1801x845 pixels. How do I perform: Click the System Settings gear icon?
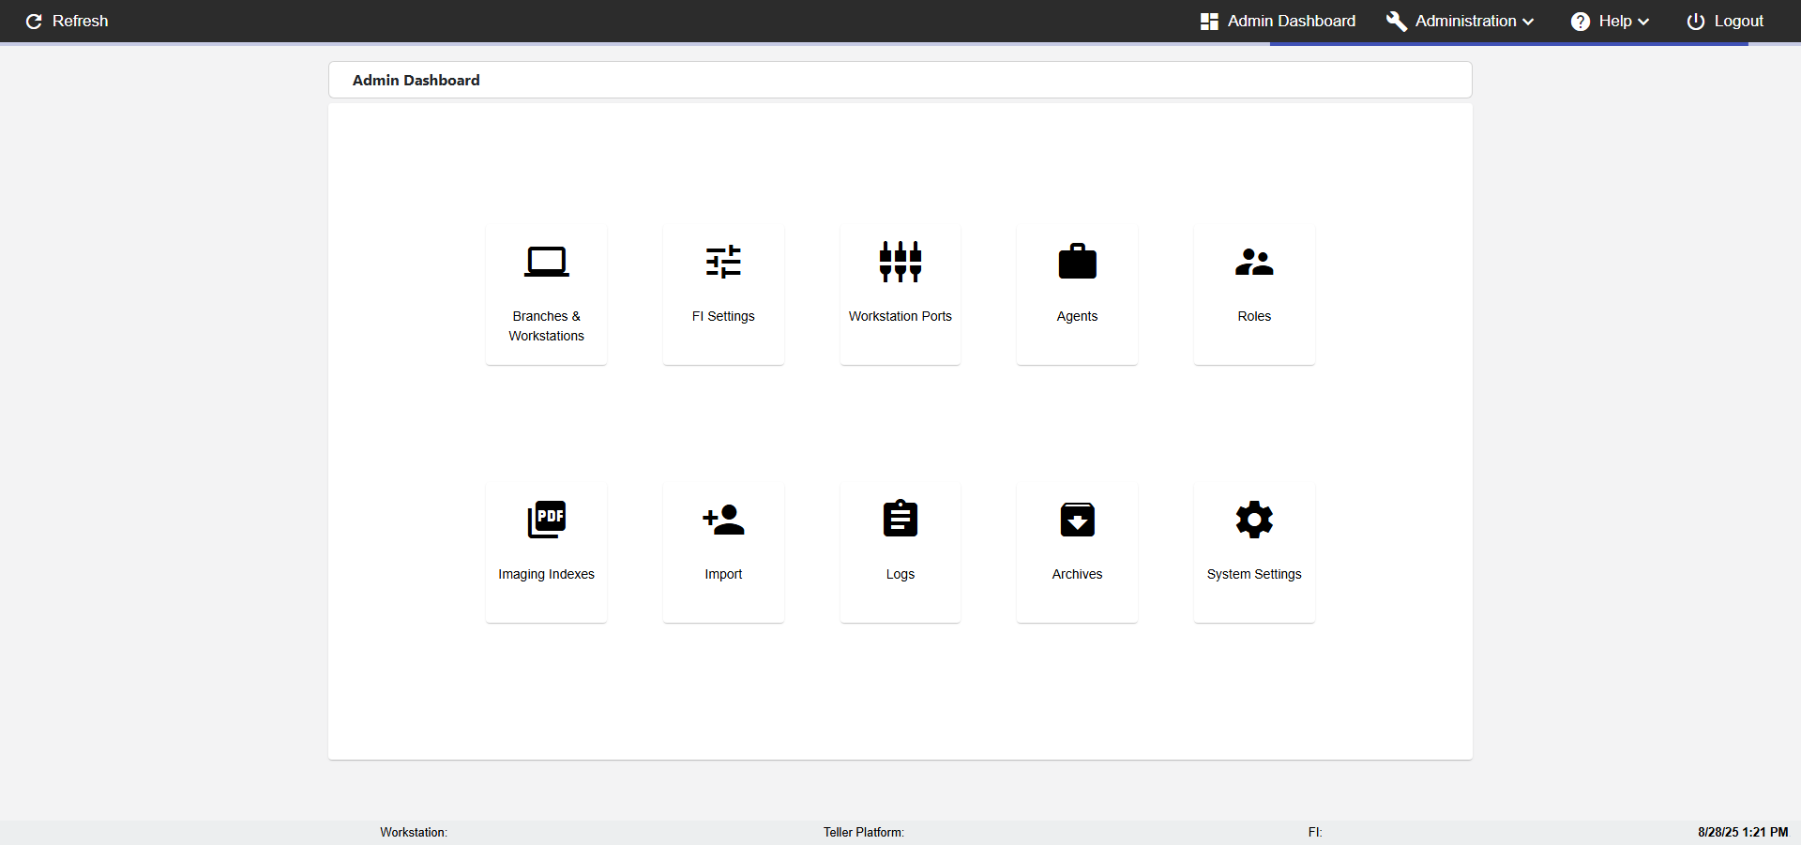click(1254, 520)
